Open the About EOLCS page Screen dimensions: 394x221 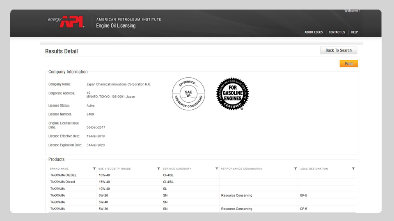[x=313, y=32]
